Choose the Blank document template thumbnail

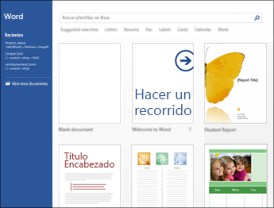[x=90, y=83]
